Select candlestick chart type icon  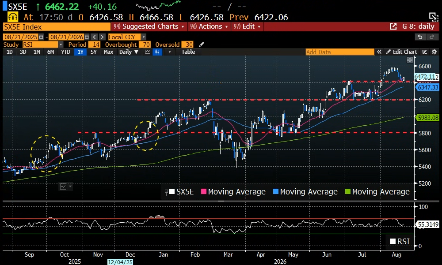(157, 52)
